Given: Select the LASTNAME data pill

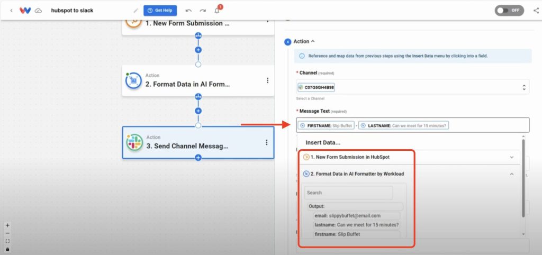Looking at the screenshot, I should point(403,126).
